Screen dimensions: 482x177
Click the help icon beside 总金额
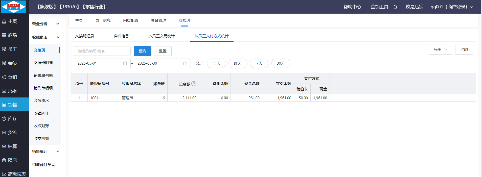tap(194, 84)
